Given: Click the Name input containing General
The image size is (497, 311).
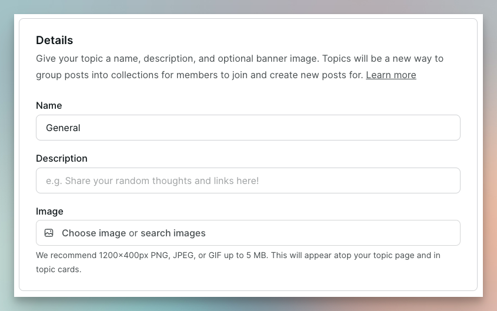Looking at the screenshot, I should [x=248, y=128].
